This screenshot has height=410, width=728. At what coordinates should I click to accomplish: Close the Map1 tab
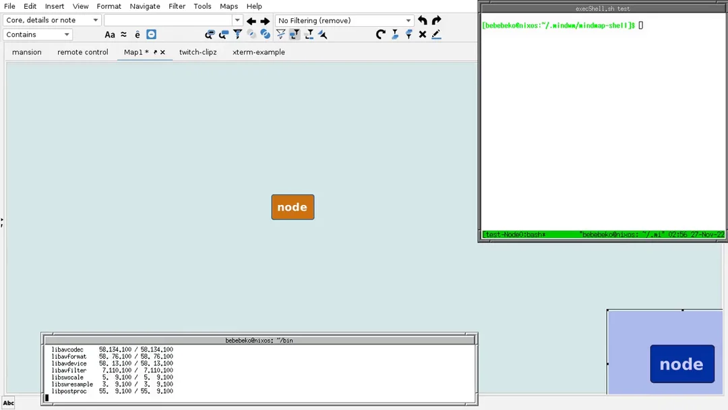(162, 52)
